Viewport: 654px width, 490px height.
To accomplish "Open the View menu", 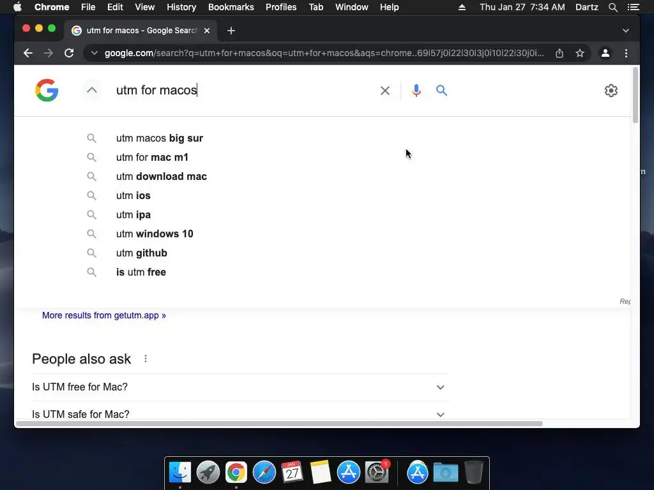I will [x=145, y=7].
